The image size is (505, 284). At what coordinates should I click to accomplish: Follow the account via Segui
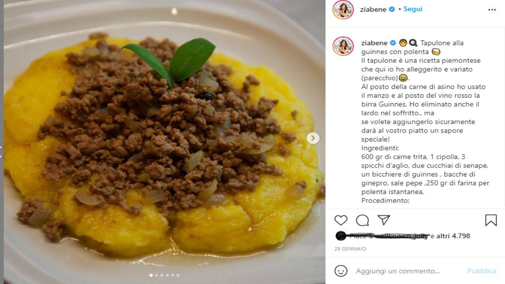pos(413,9)
